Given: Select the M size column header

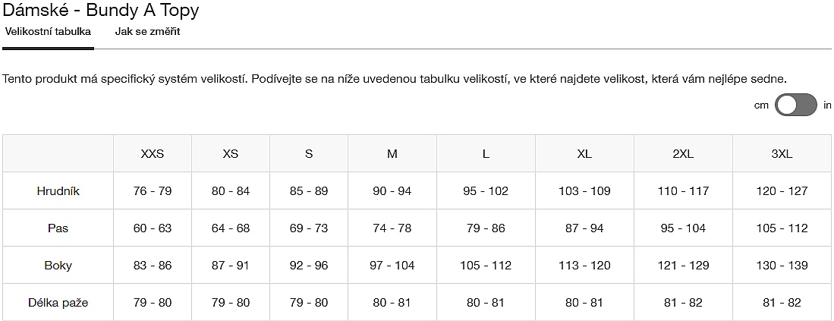Looking at the screenshot, I should (392, 153).
